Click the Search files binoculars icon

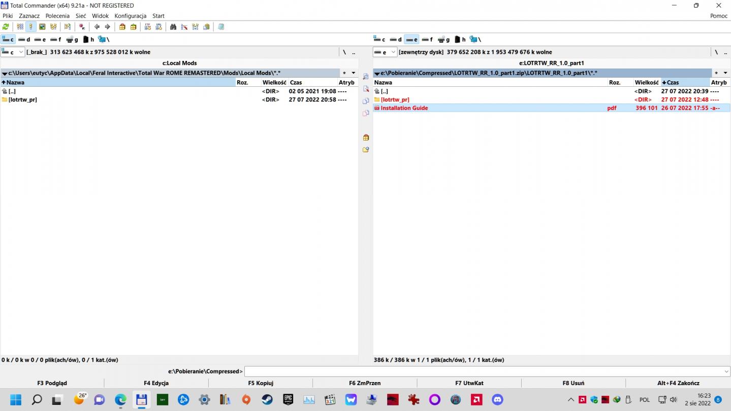(173, 27)
